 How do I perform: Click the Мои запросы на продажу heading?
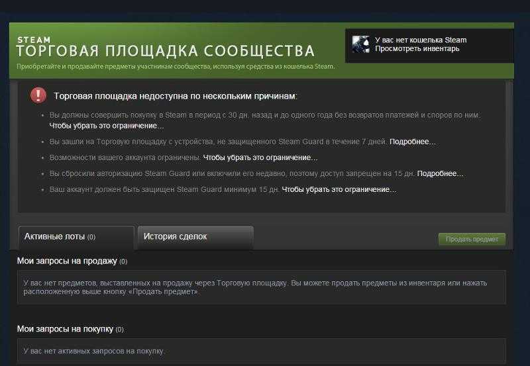pos(72,261)
